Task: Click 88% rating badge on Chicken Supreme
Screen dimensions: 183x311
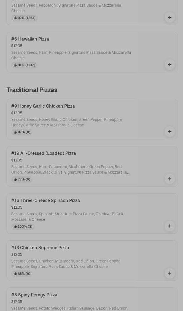Action: (x=22, y=274)
